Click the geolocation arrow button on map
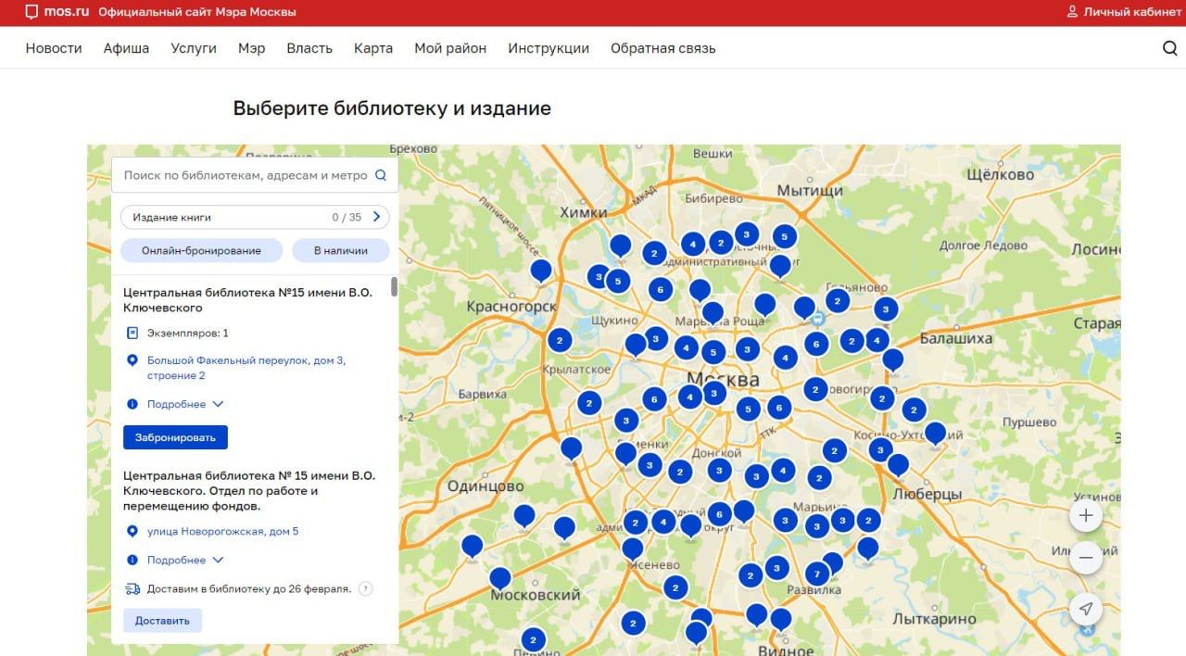The height and width of the screenshot is (656, 1186). click(1085, 609)
